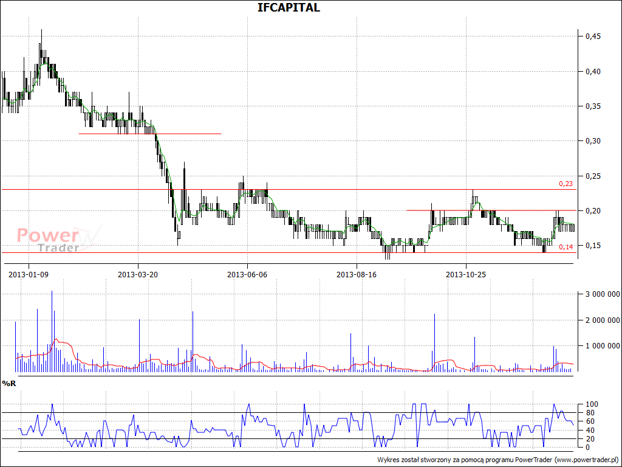Click the 2013-10-25 date label
622x467 pixels.
point(466,274)
